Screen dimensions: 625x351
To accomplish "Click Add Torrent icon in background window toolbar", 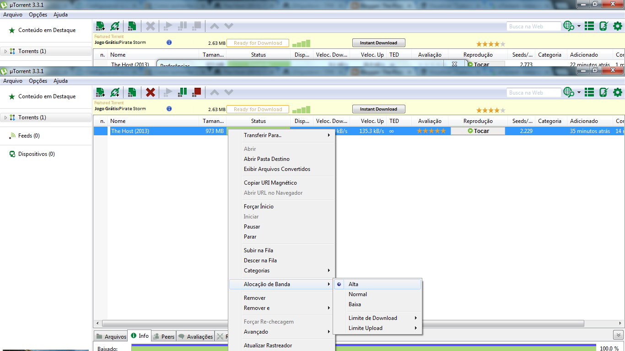I will tap(100, 26).
